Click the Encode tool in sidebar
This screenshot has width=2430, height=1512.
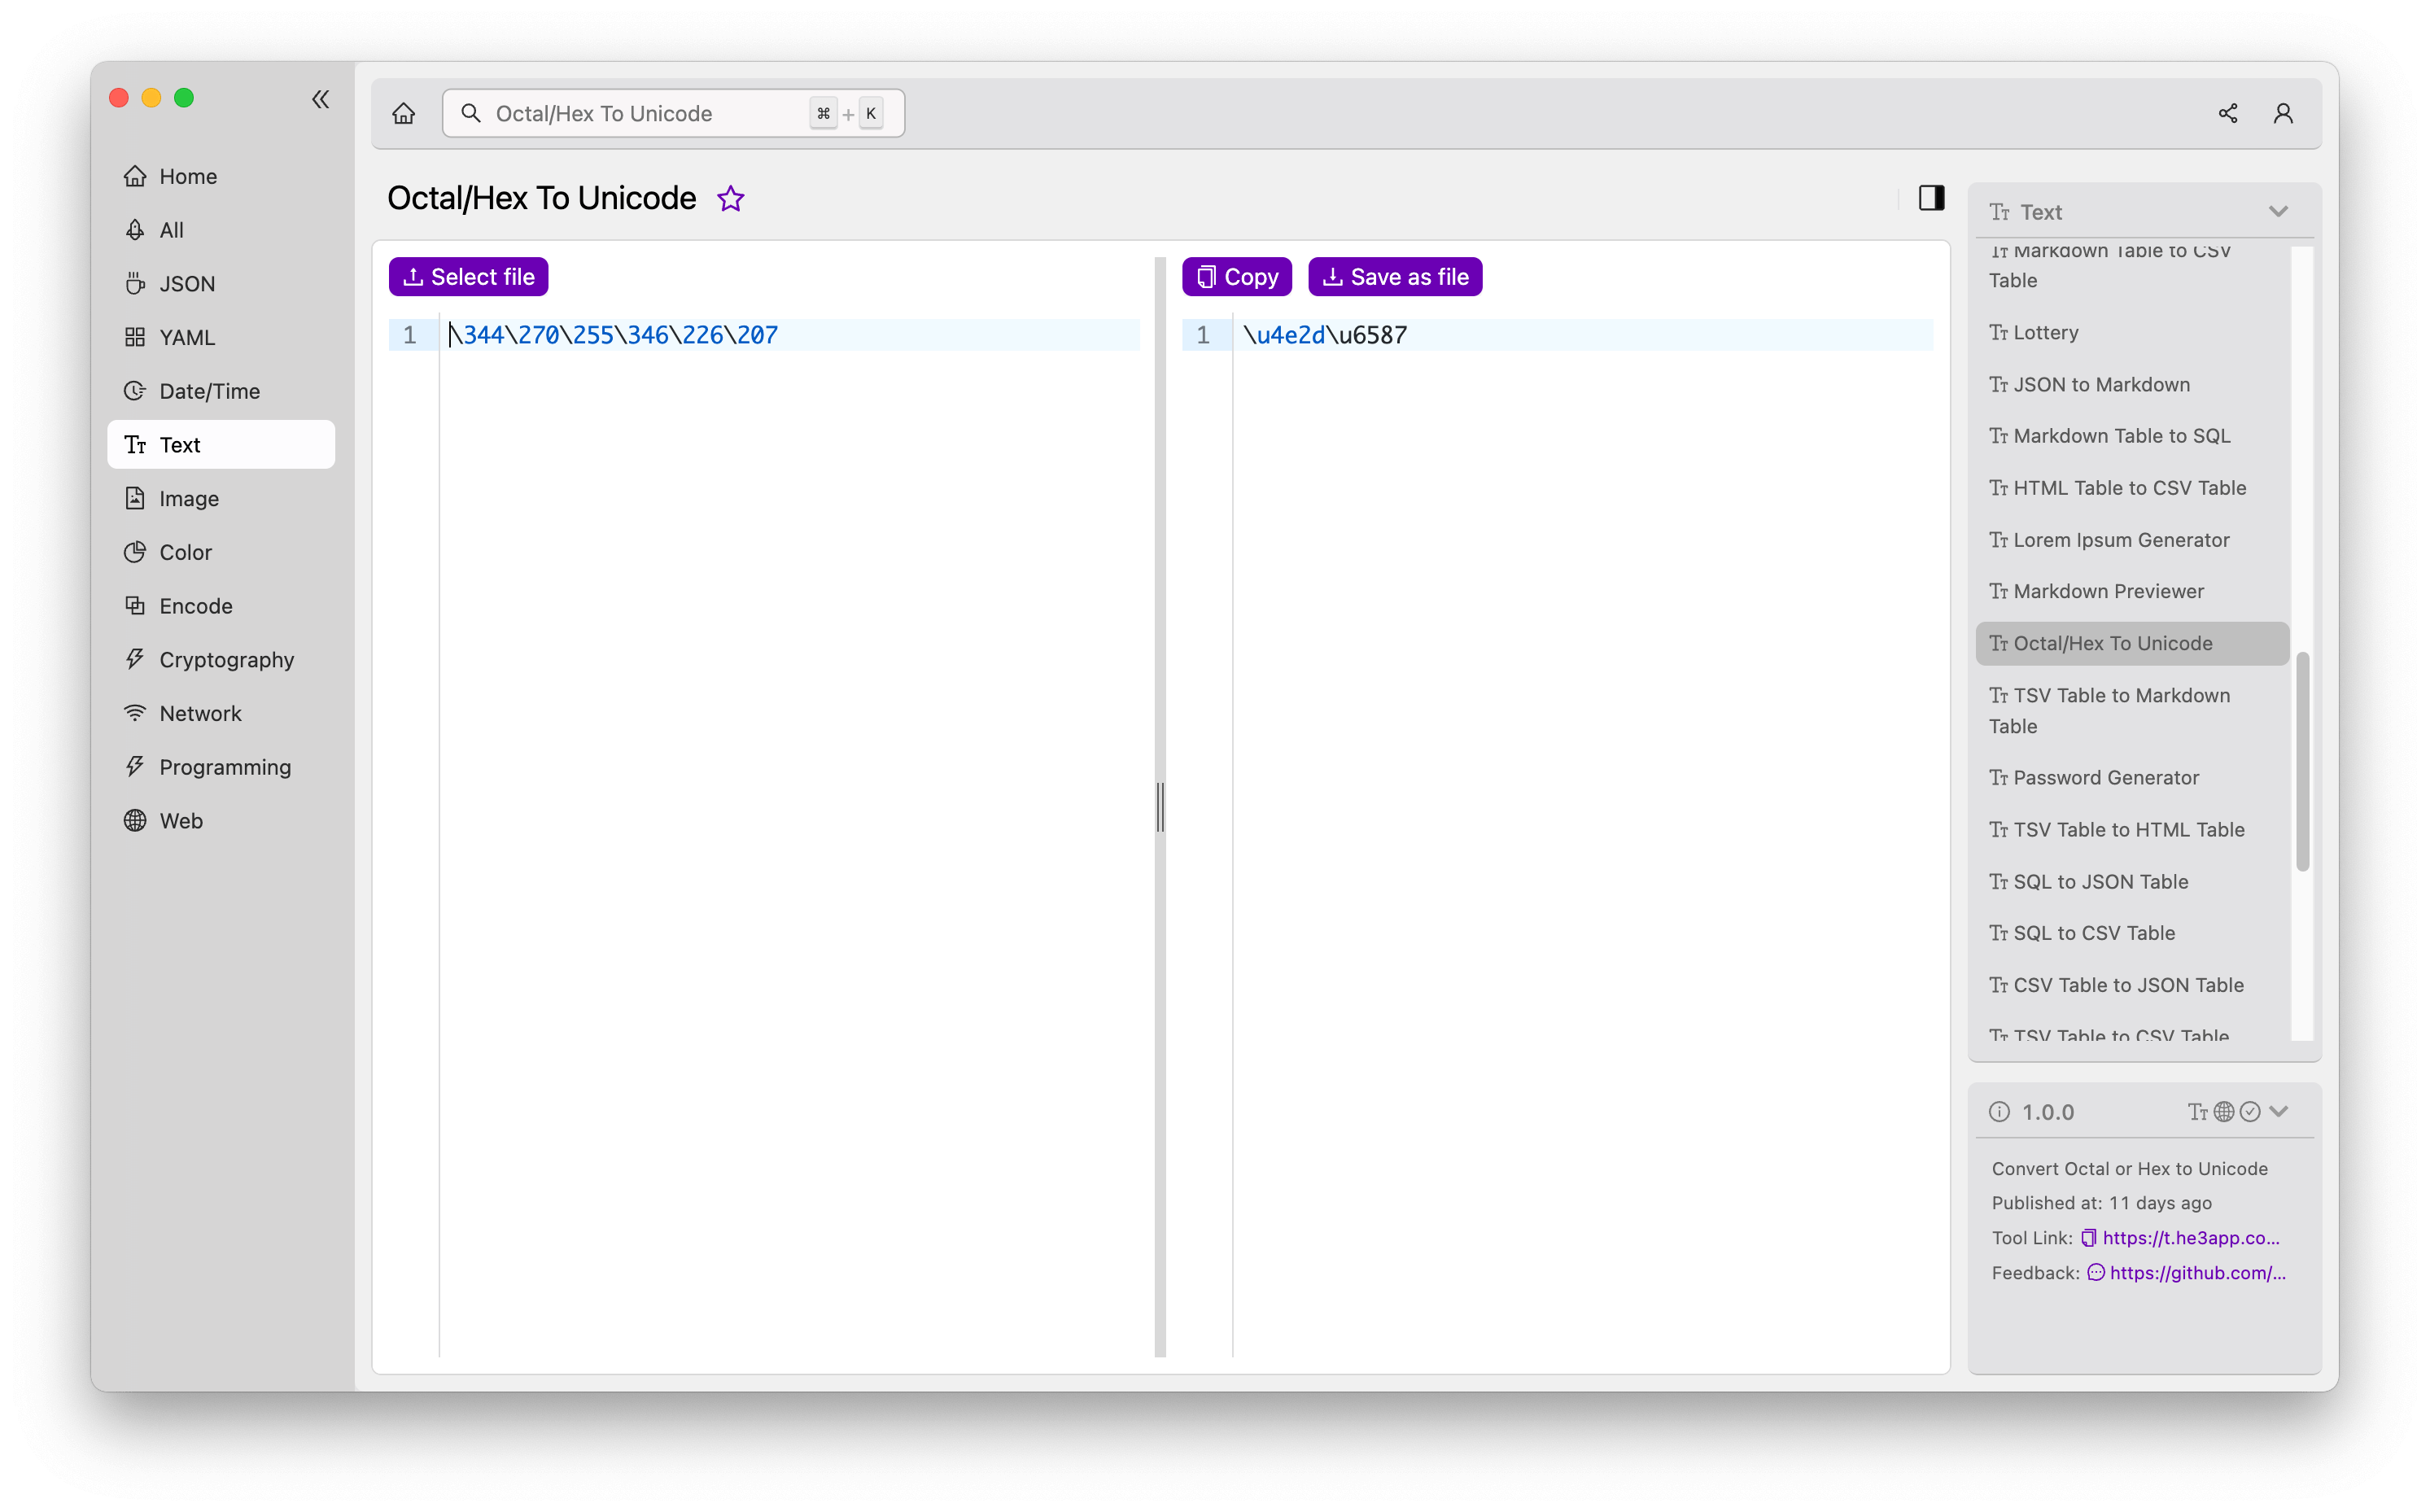click(x=197, y=605)
